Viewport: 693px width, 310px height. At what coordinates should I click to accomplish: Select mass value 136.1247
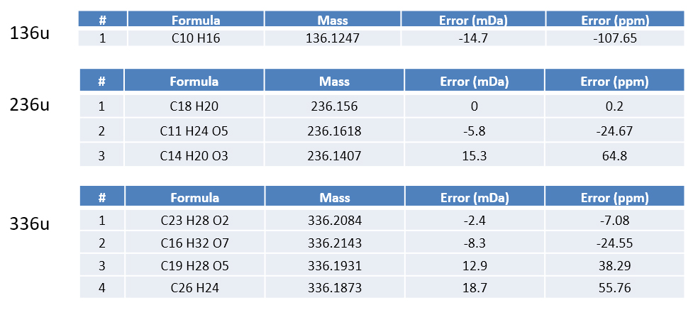tap(333, 38)
